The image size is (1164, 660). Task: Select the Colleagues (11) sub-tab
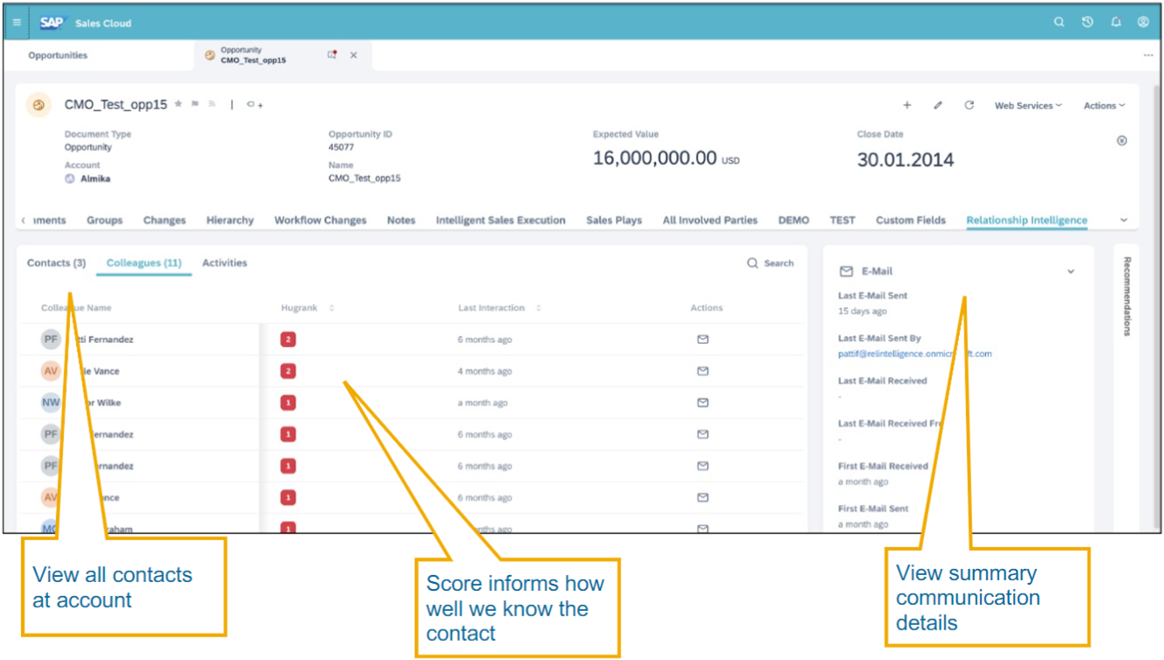point(144,263)
